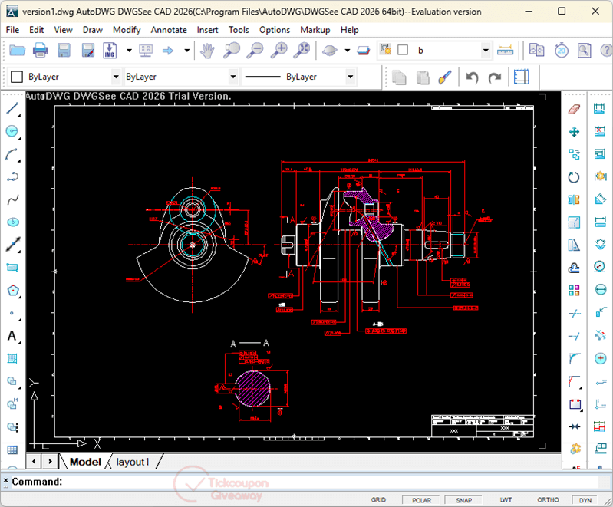Click the measure ruler icon

tap(505, 50)
